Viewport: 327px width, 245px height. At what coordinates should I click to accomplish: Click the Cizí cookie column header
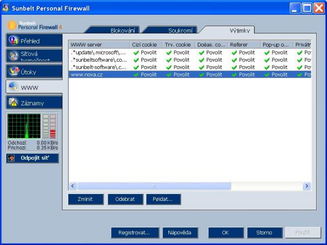click(x=146, y=45)
